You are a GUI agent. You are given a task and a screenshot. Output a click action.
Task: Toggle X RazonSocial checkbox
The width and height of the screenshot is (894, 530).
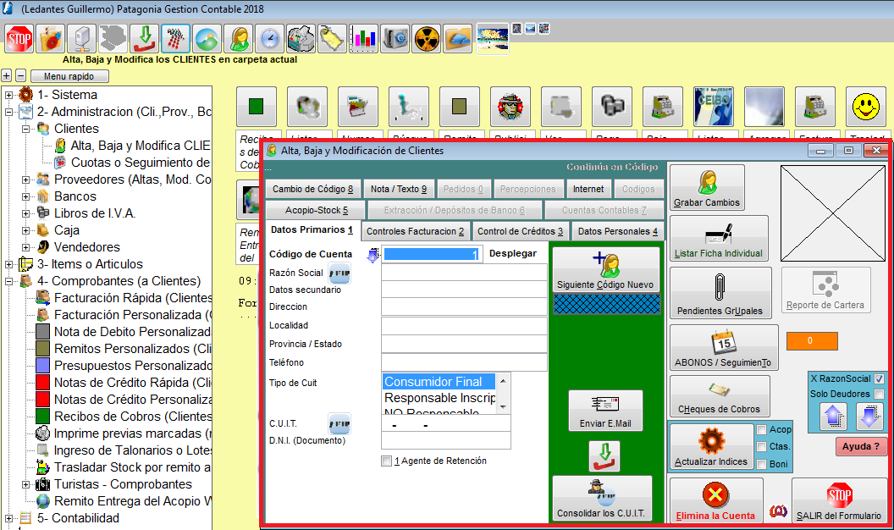pos(879,378)
